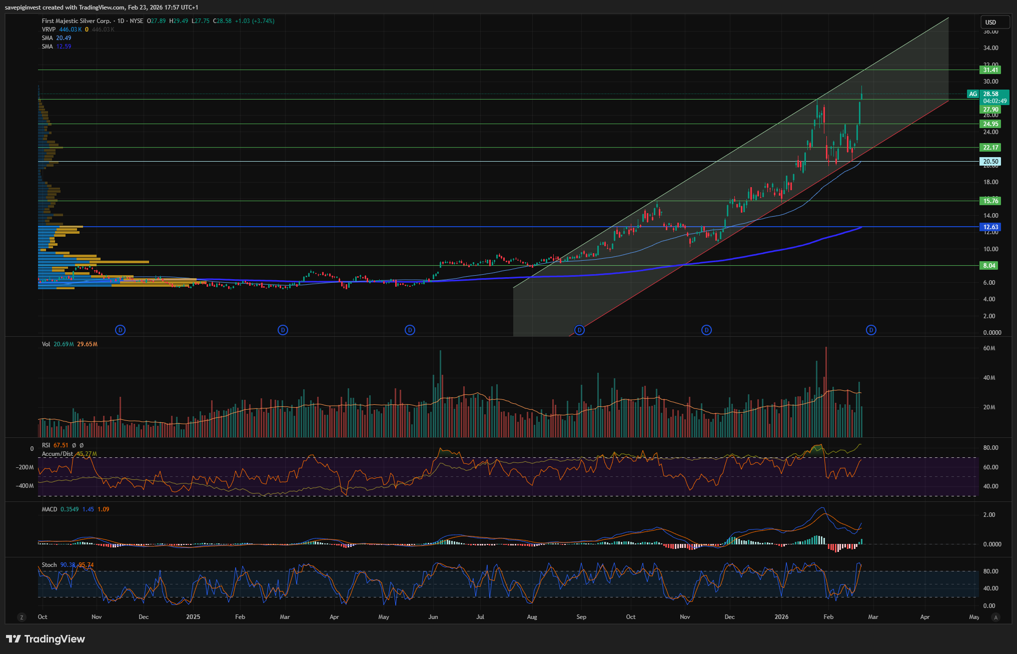Click the 31.41 horizontal line price label

tap(990, 70)
